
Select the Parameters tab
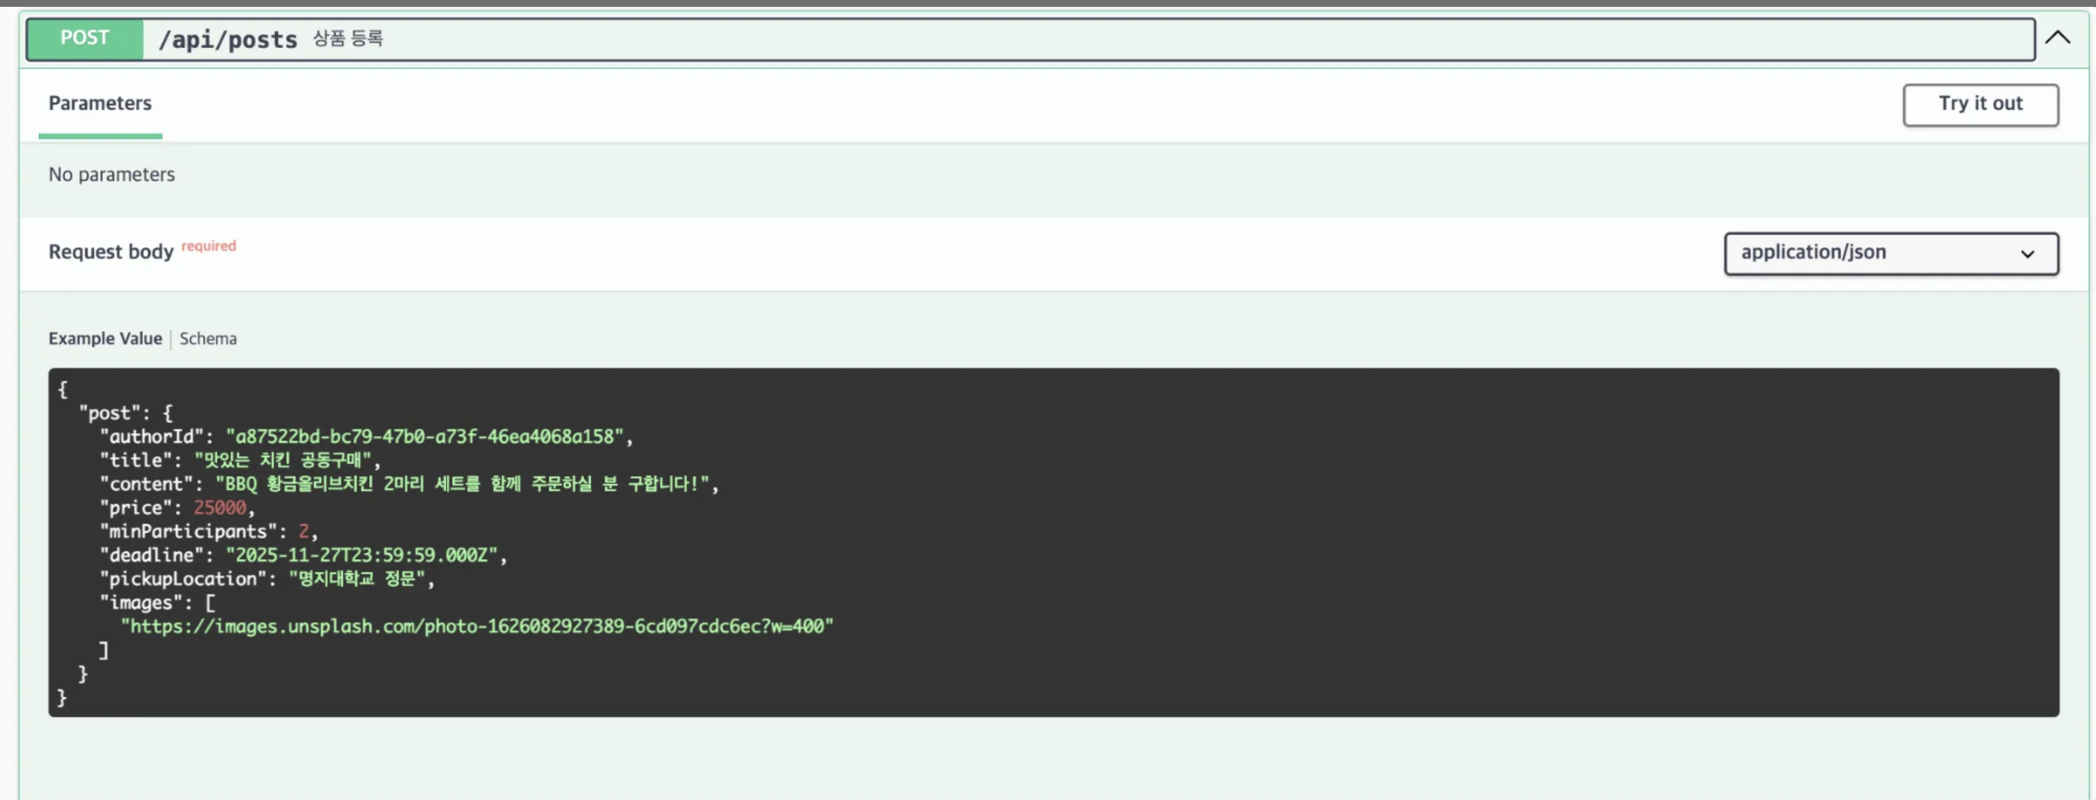pos(99,103)
